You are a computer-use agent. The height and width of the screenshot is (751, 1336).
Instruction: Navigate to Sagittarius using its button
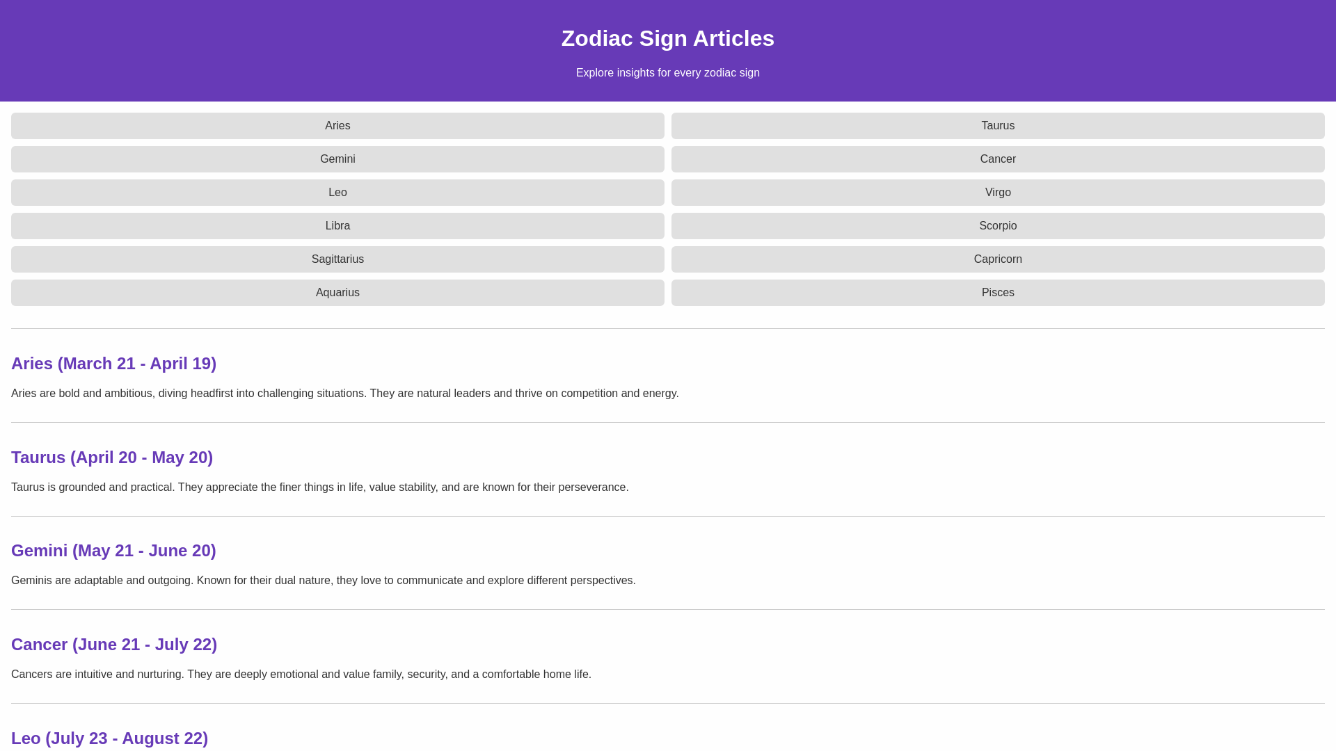pyautogui.click(x=337, y=259)
